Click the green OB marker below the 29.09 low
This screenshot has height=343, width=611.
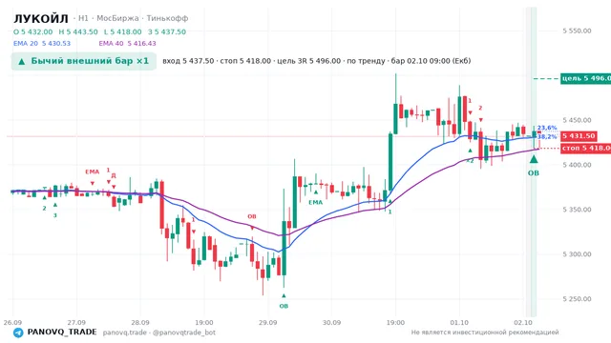pos(284,306)
